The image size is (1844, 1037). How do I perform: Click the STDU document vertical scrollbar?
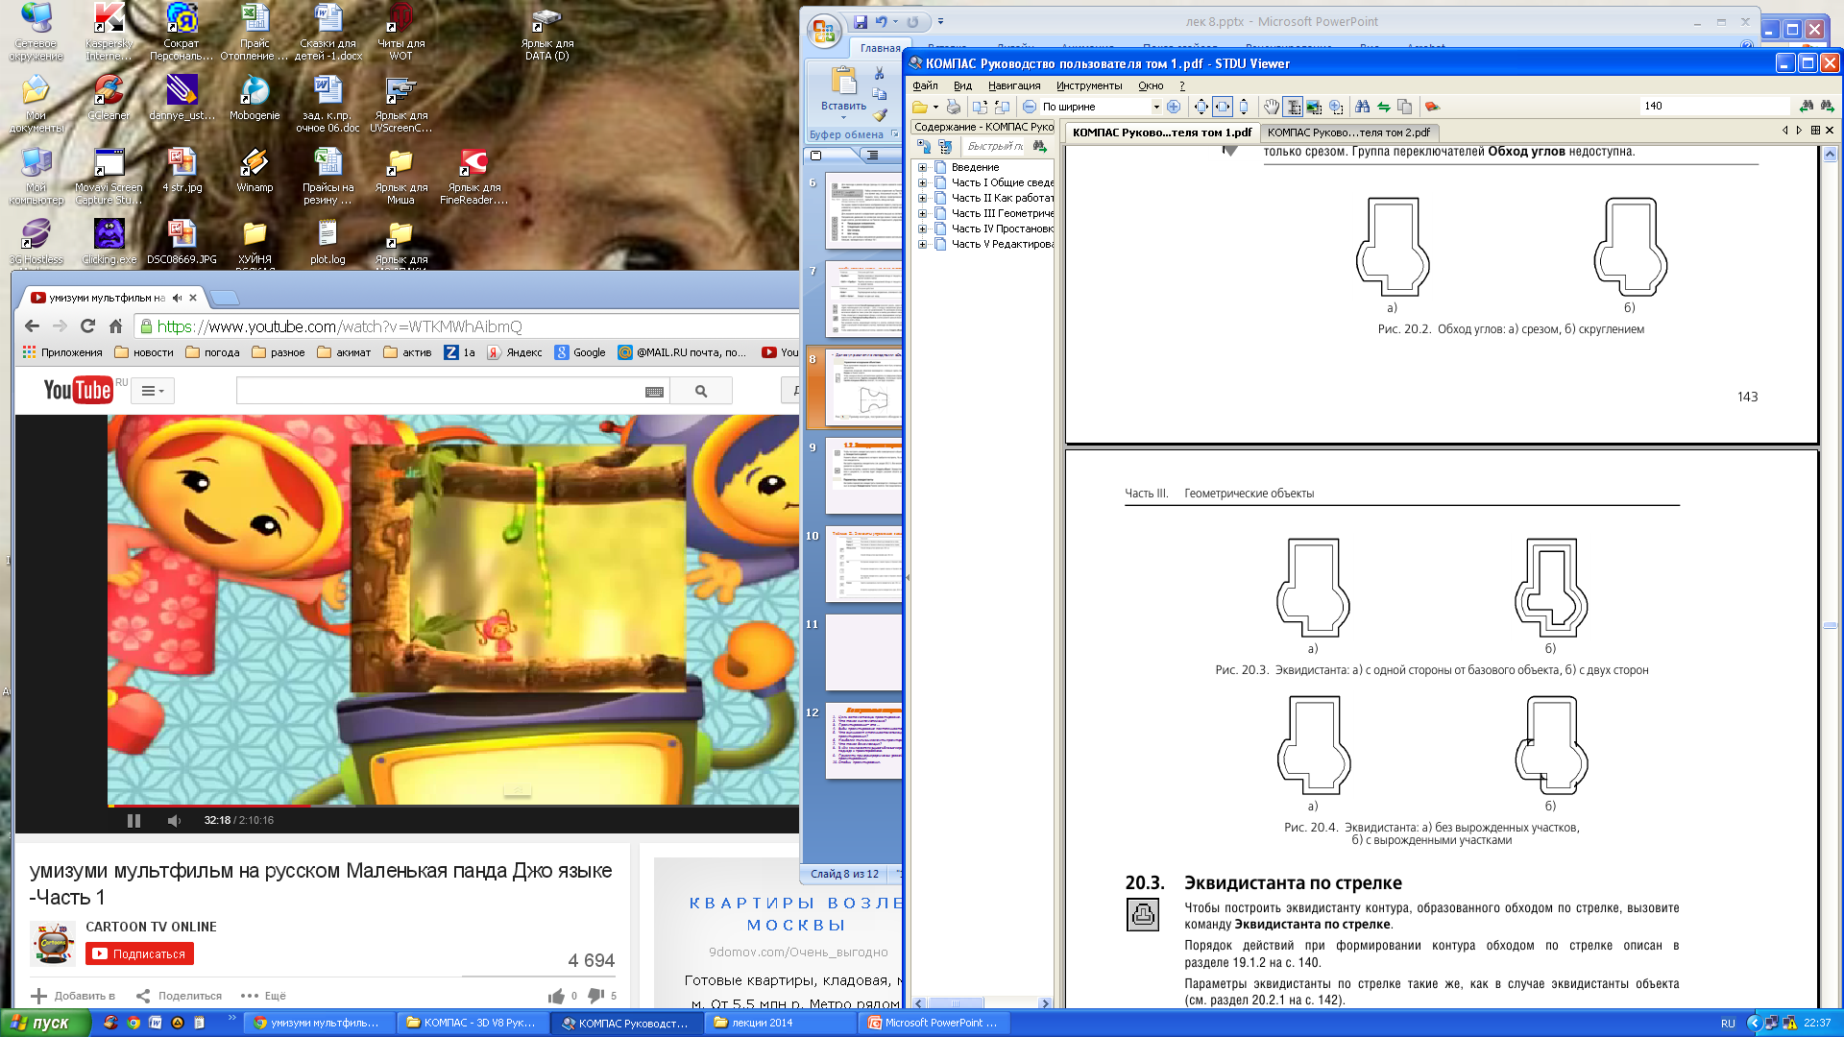1830,576
